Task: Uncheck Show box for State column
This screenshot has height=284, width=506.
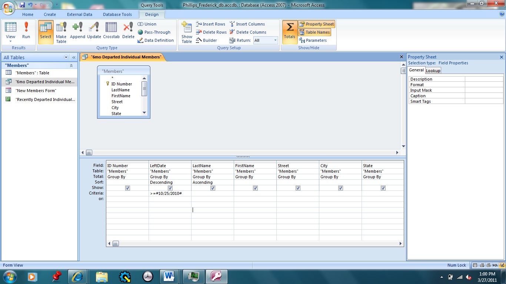Action: point(383,188)
